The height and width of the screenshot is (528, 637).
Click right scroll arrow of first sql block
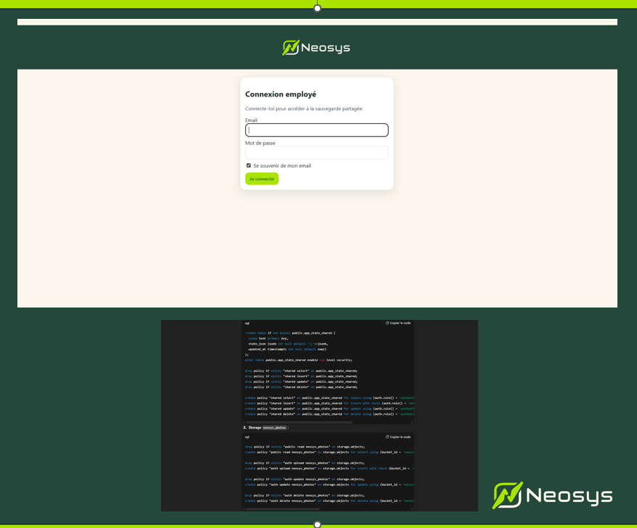tap(412, 422)
